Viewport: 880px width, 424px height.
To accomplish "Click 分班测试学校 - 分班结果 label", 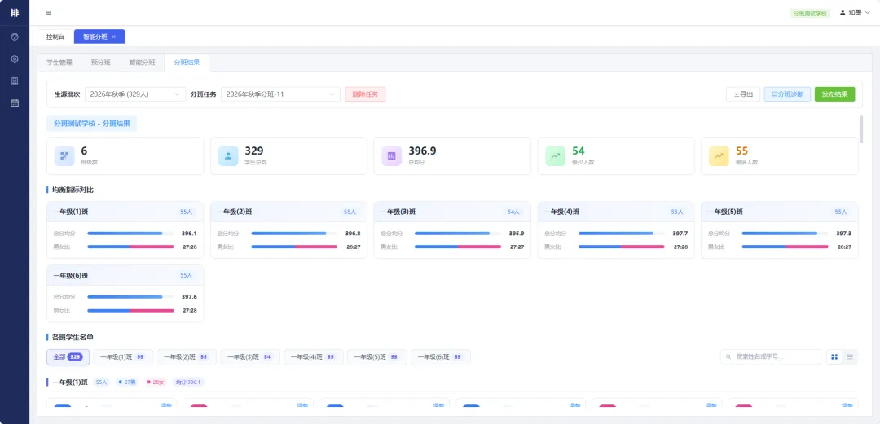I will [91, 124].
